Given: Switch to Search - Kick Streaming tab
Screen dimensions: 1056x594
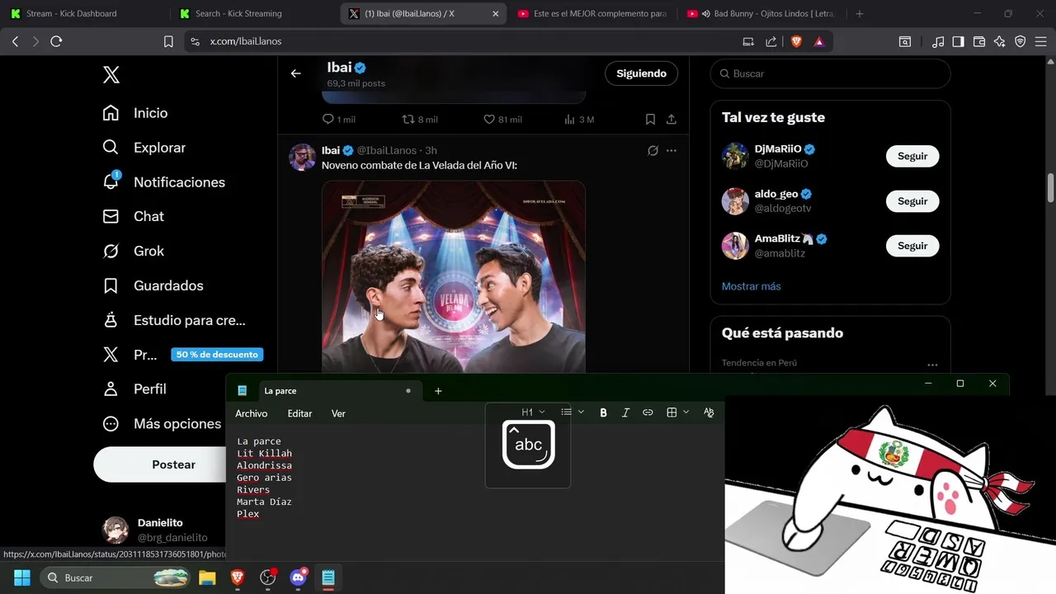Looking at the screenshot, I should click(254, 13).
